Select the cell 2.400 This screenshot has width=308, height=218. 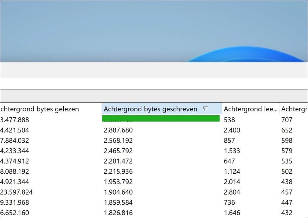pyautogui.click(x=232, y=130)
